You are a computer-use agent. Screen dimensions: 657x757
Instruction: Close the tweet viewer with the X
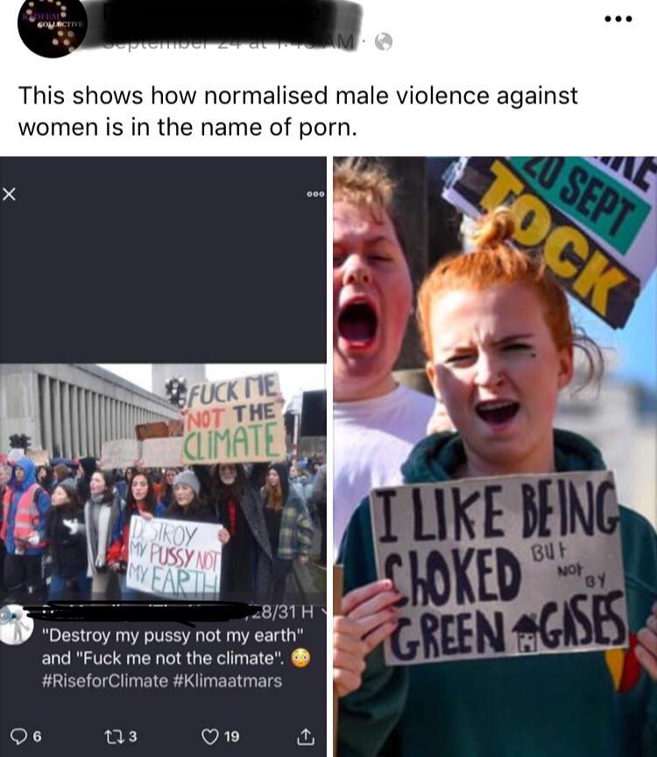[x=9, y=195]
